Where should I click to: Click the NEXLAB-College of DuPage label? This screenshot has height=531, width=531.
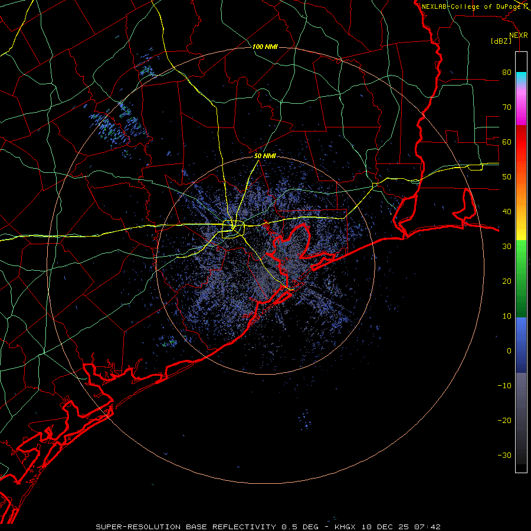pyautogui.click(x=471, y=6)
